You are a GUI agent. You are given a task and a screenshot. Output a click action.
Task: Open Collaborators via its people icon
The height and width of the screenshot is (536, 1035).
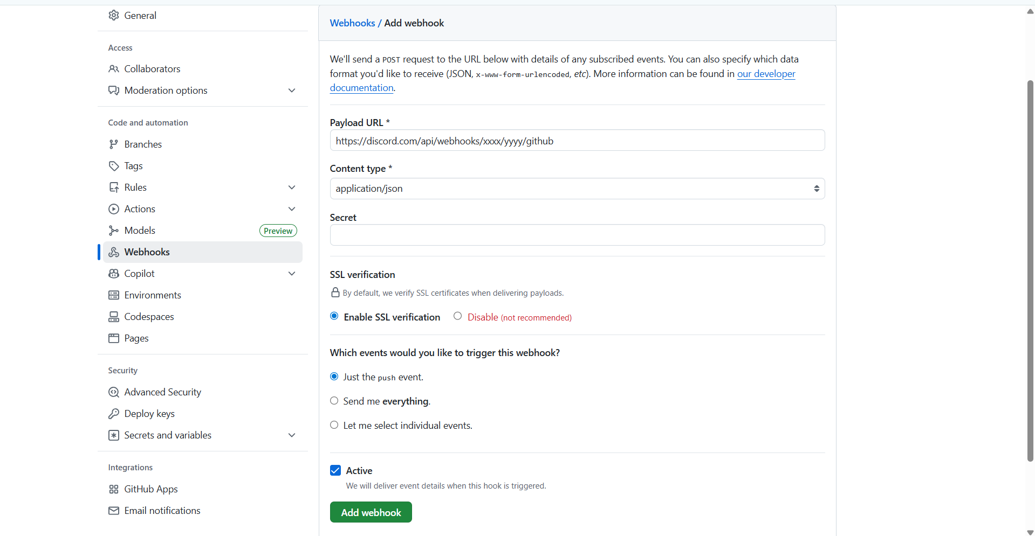coord(113,69)
